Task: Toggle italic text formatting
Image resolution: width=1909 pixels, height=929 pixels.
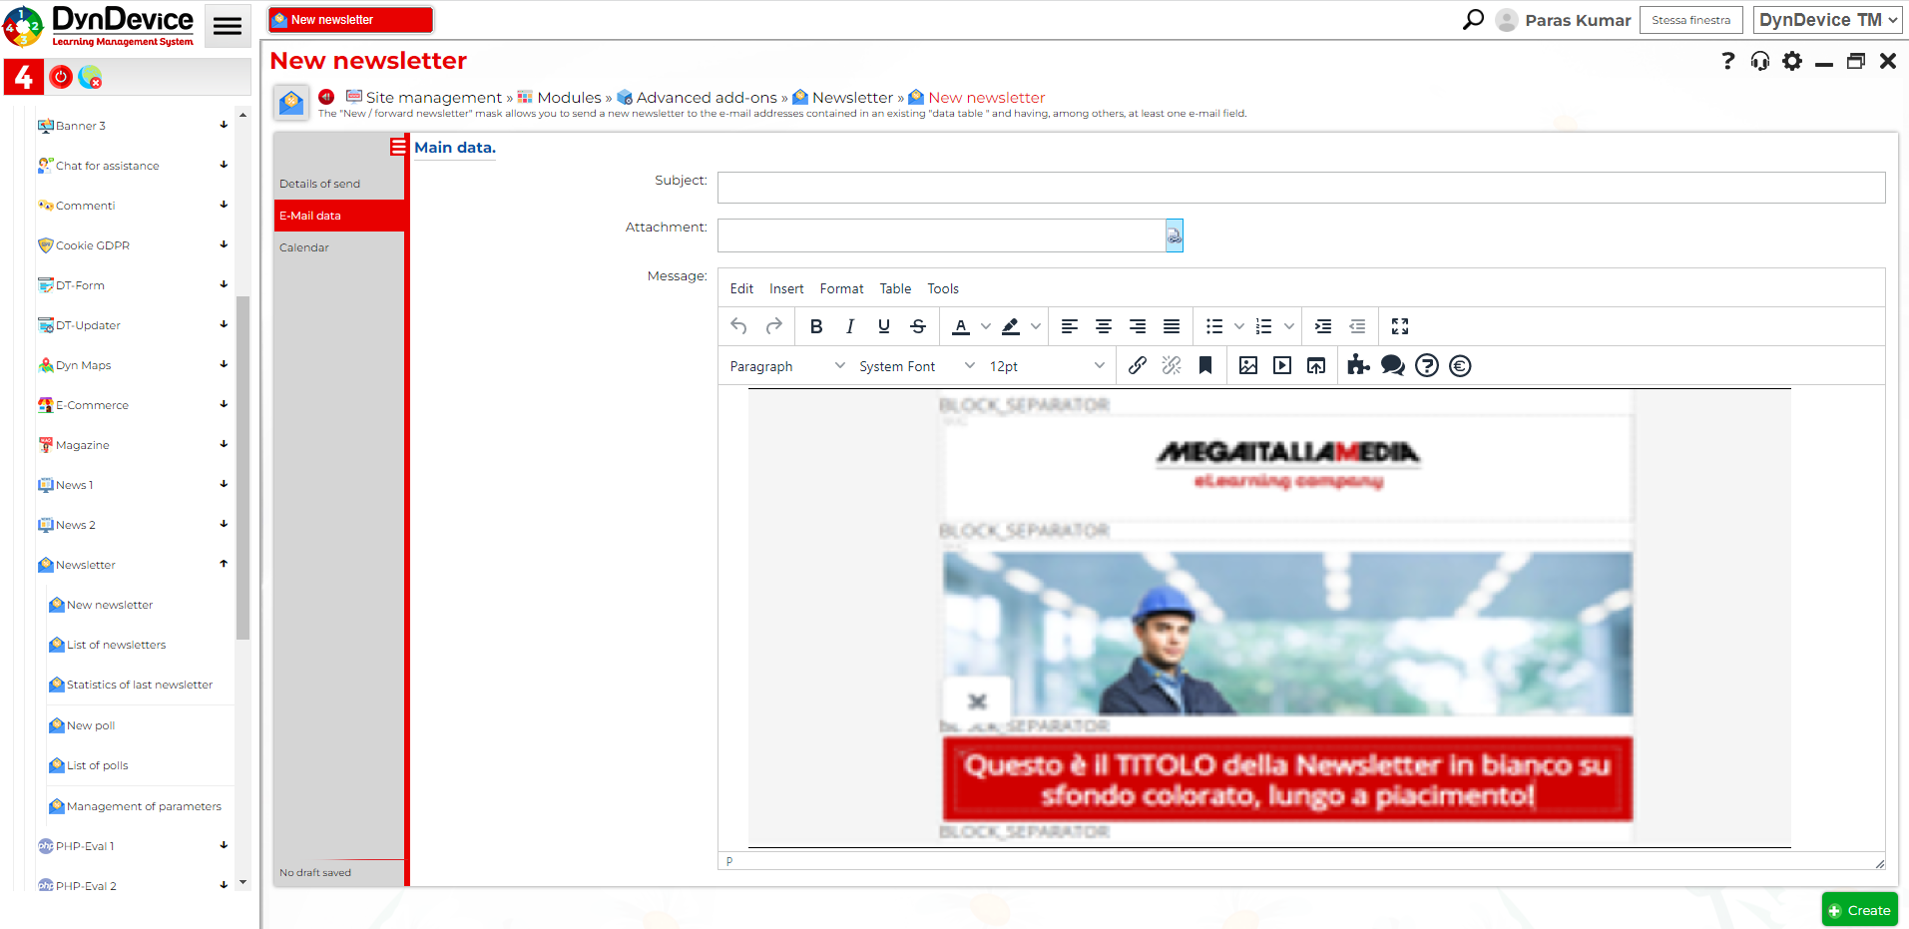Action: [849, 326]
